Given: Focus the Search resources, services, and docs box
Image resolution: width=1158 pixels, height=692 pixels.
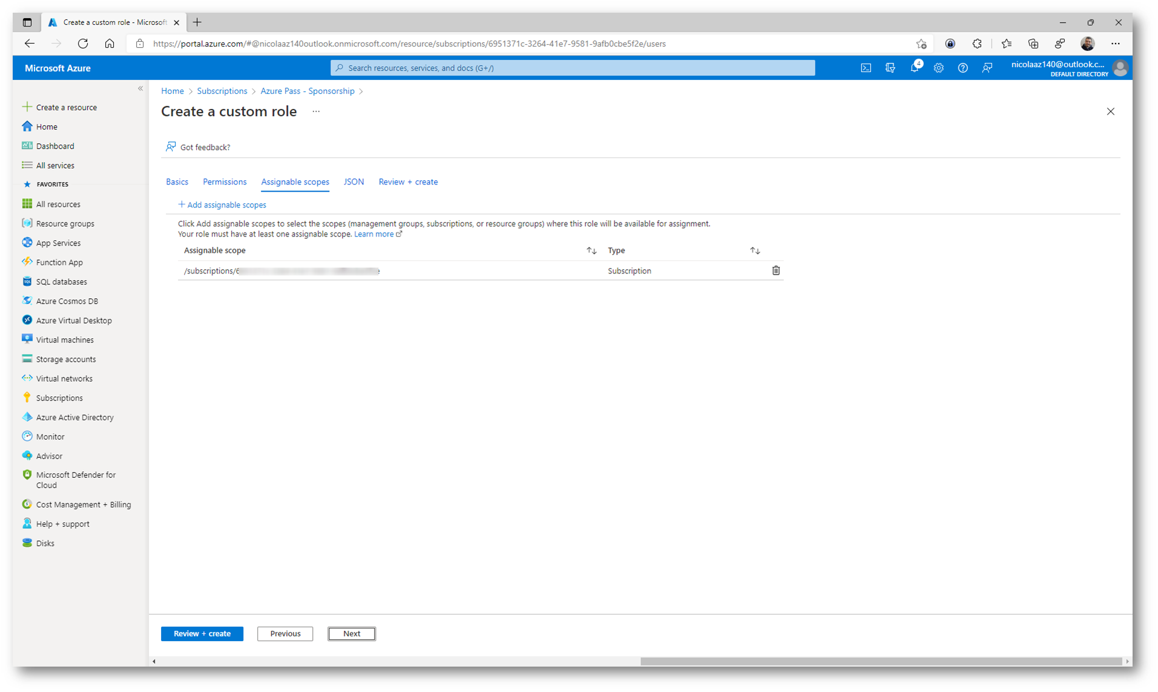Looking at the screenshot, I should pos(573,68).
